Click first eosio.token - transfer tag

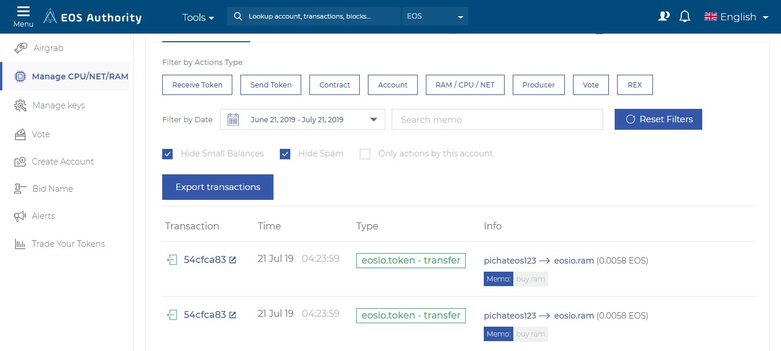point(411,261)
